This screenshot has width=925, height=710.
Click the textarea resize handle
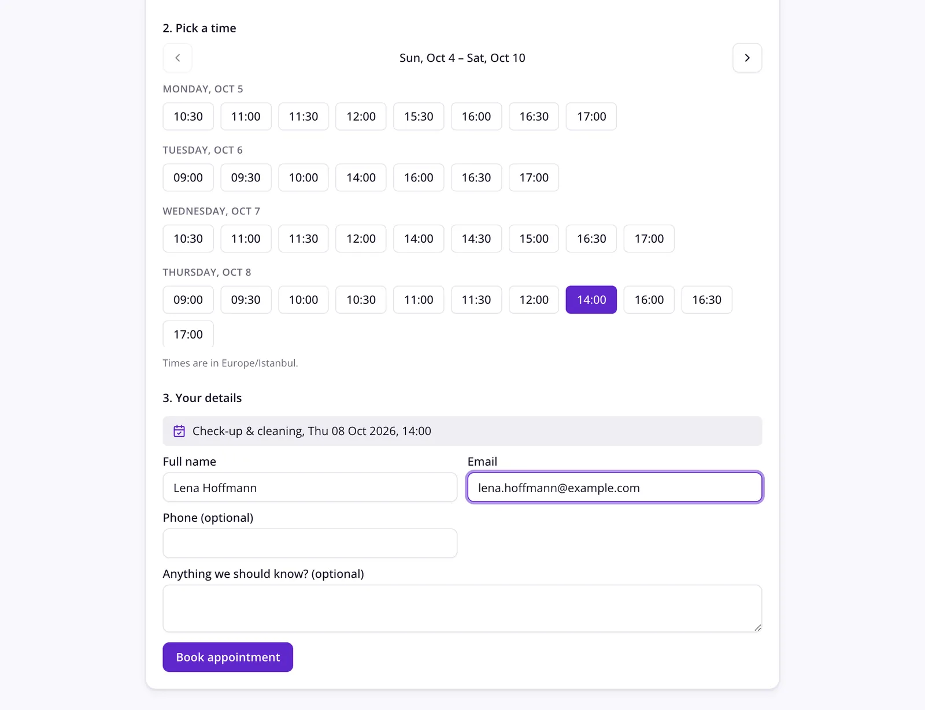click(x=757, y=627)
